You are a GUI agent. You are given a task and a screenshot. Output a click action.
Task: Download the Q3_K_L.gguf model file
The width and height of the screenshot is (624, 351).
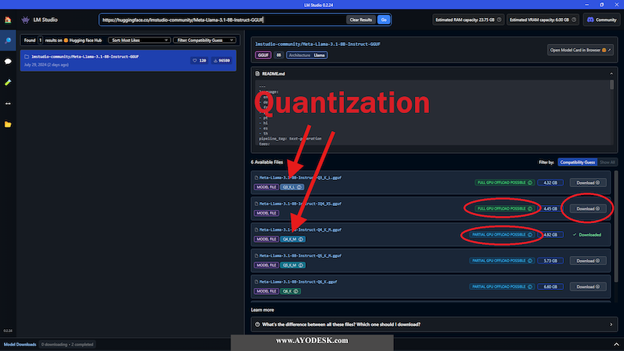point(588,183)
